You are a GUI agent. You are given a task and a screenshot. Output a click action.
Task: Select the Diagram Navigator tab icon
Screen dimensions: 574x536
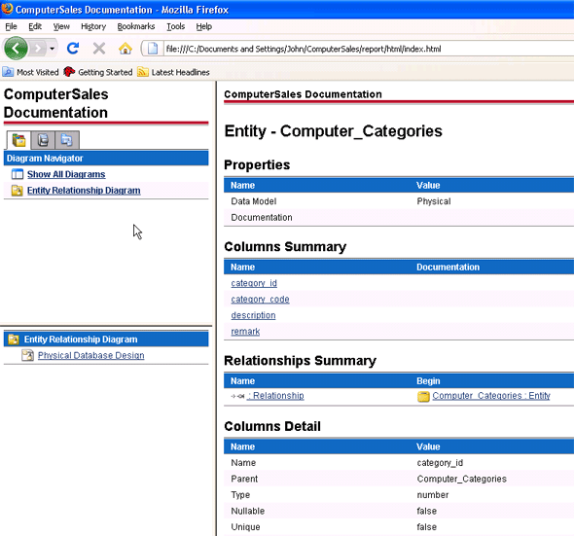pos(18,140)
